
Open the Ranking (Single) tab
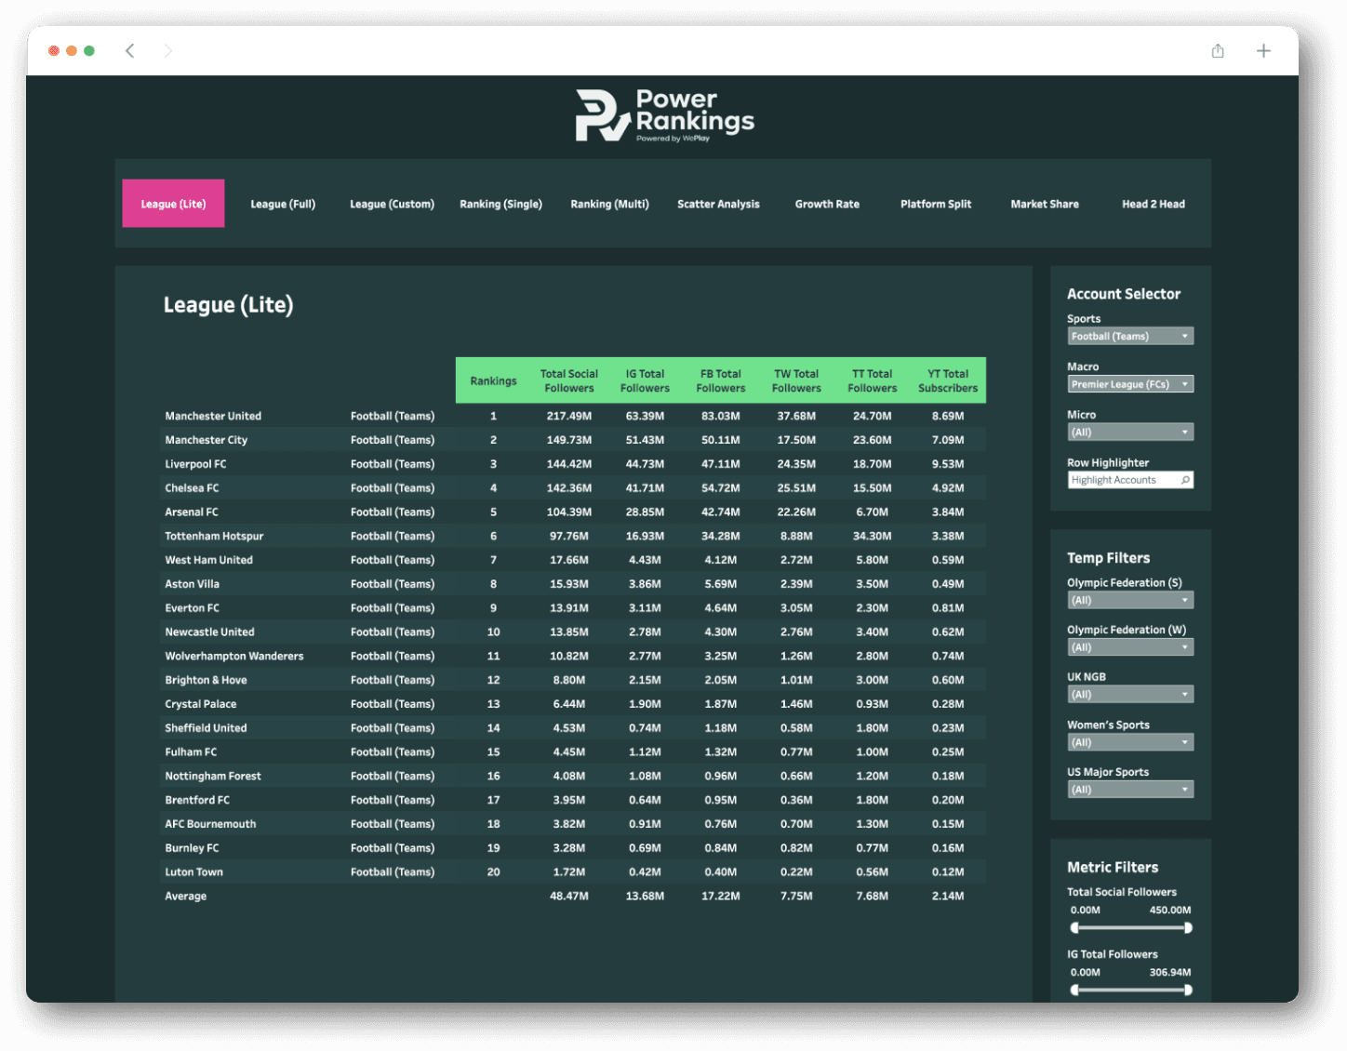[x=500, y=204]
